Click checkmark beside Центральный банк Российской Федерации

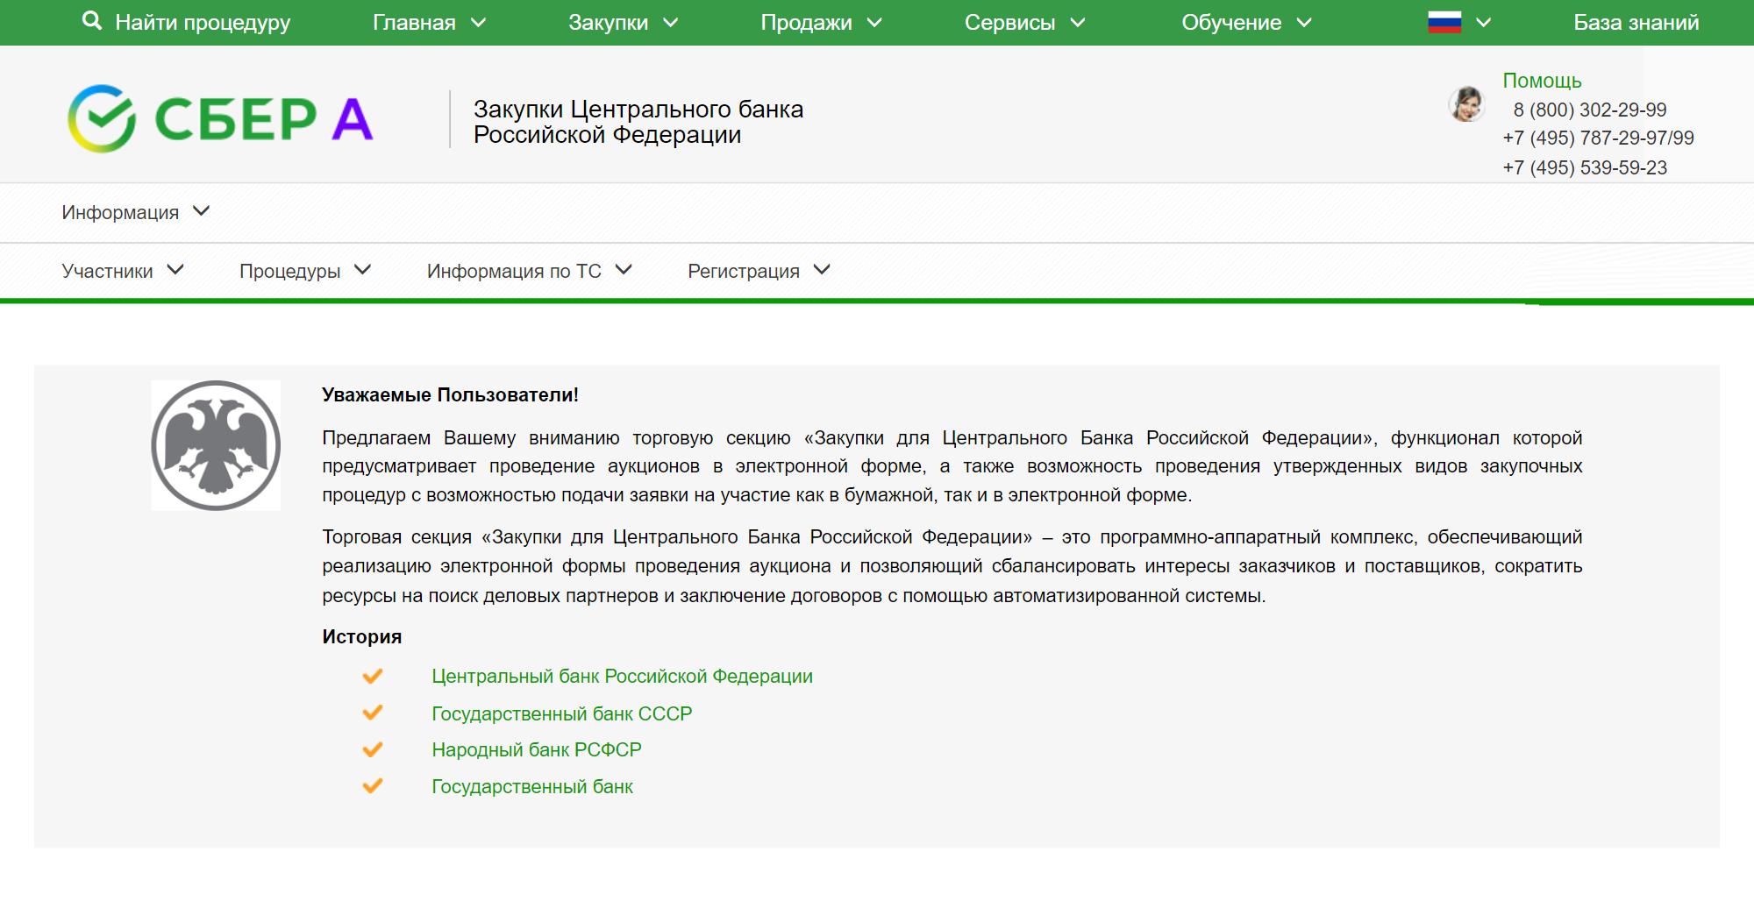pos(373,676)
